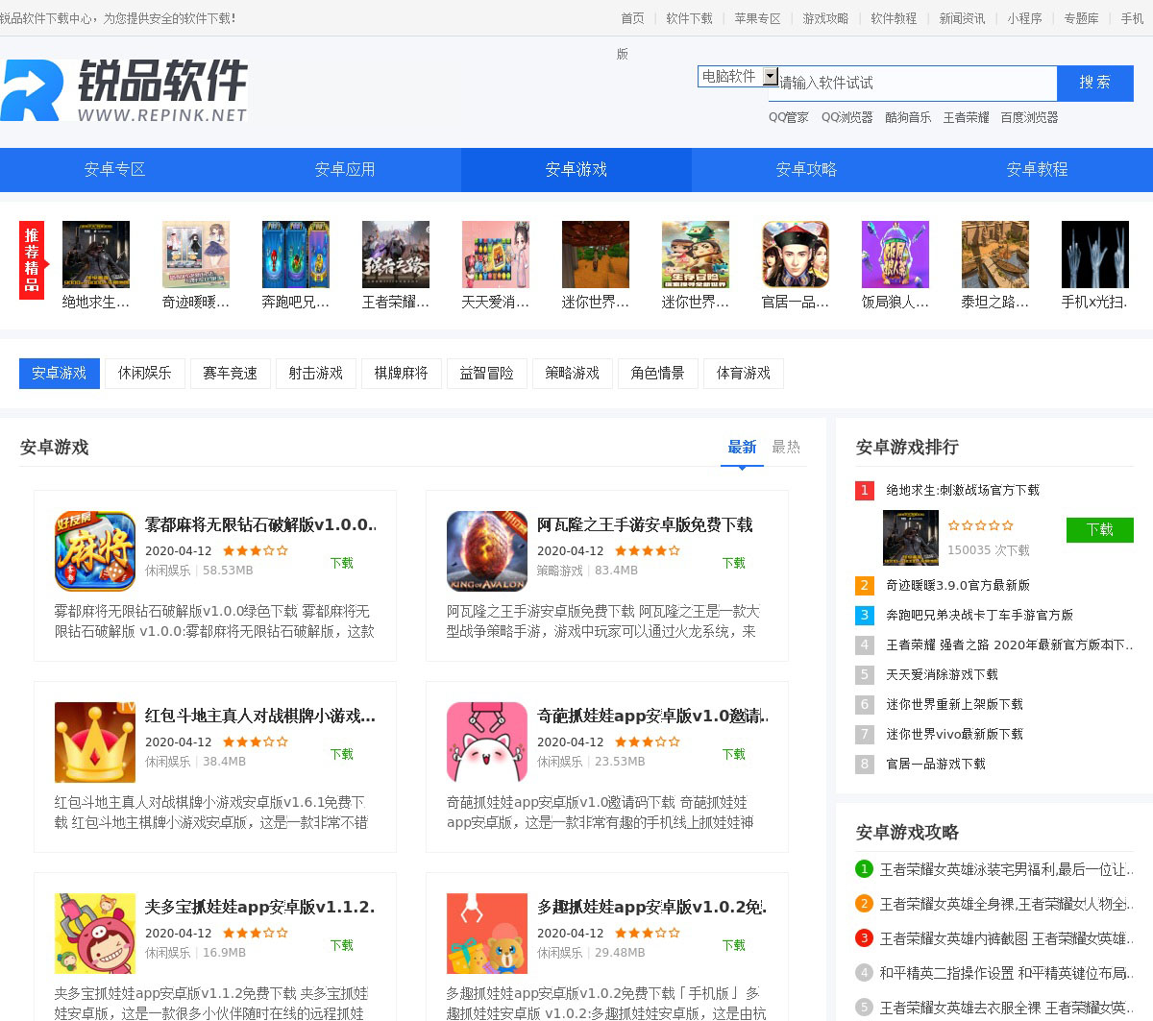The width and height of the screenshot is (1153, 1021).
Task: Open 饭局狼人 game icon in featured row
Action: click(x=895, y=255)
